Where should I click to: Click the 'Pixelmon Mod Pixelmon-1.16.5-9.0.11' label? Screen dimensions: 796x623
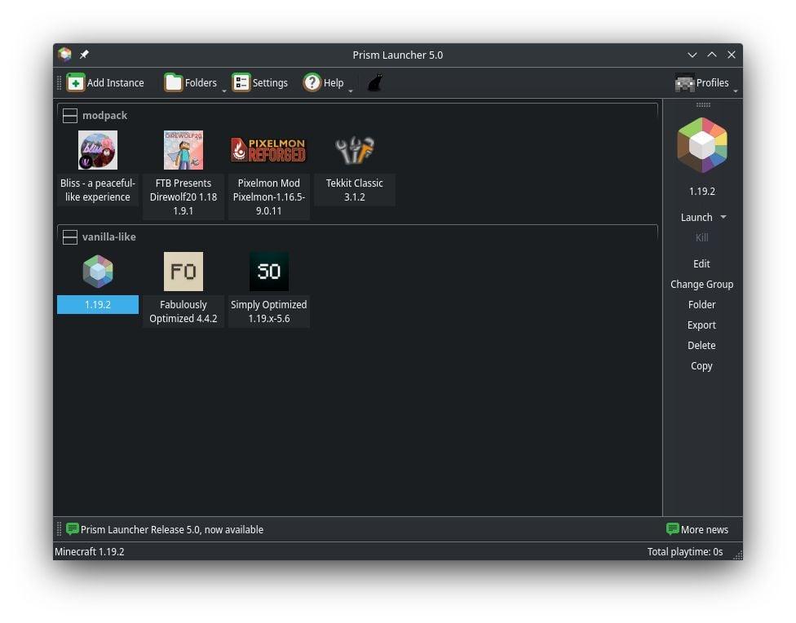click(268, 197)
